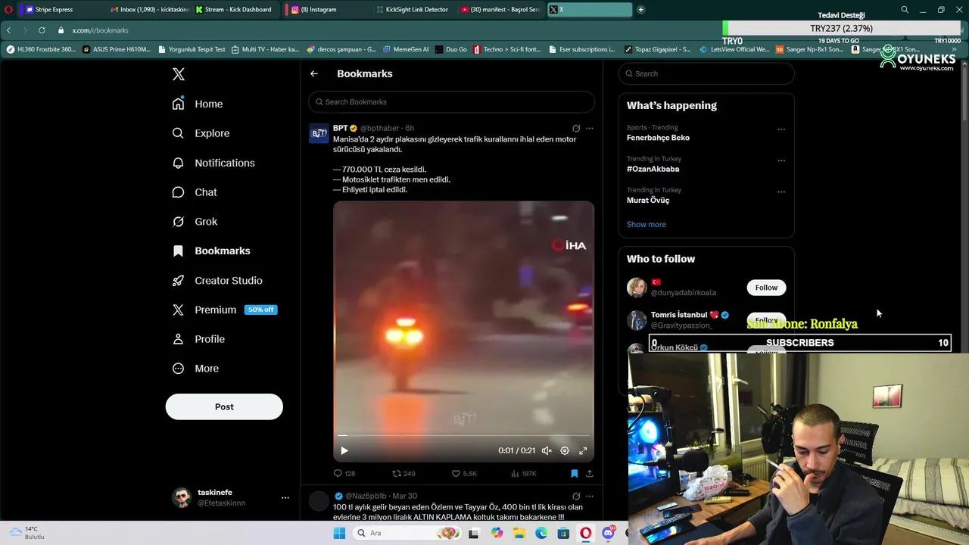Click the X logo in sidebar
Image resolution: width=969 pixels, height=545 pixels.
[179, 74]
